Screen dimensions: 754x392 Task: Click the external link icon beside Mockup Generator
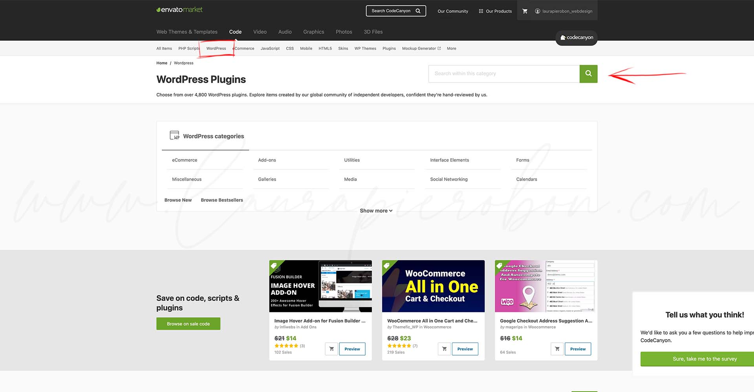(439, 49)
